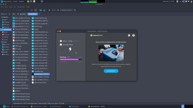Toggle location path edit button
The width and height of the screenshot is (193, 108).
14,14
